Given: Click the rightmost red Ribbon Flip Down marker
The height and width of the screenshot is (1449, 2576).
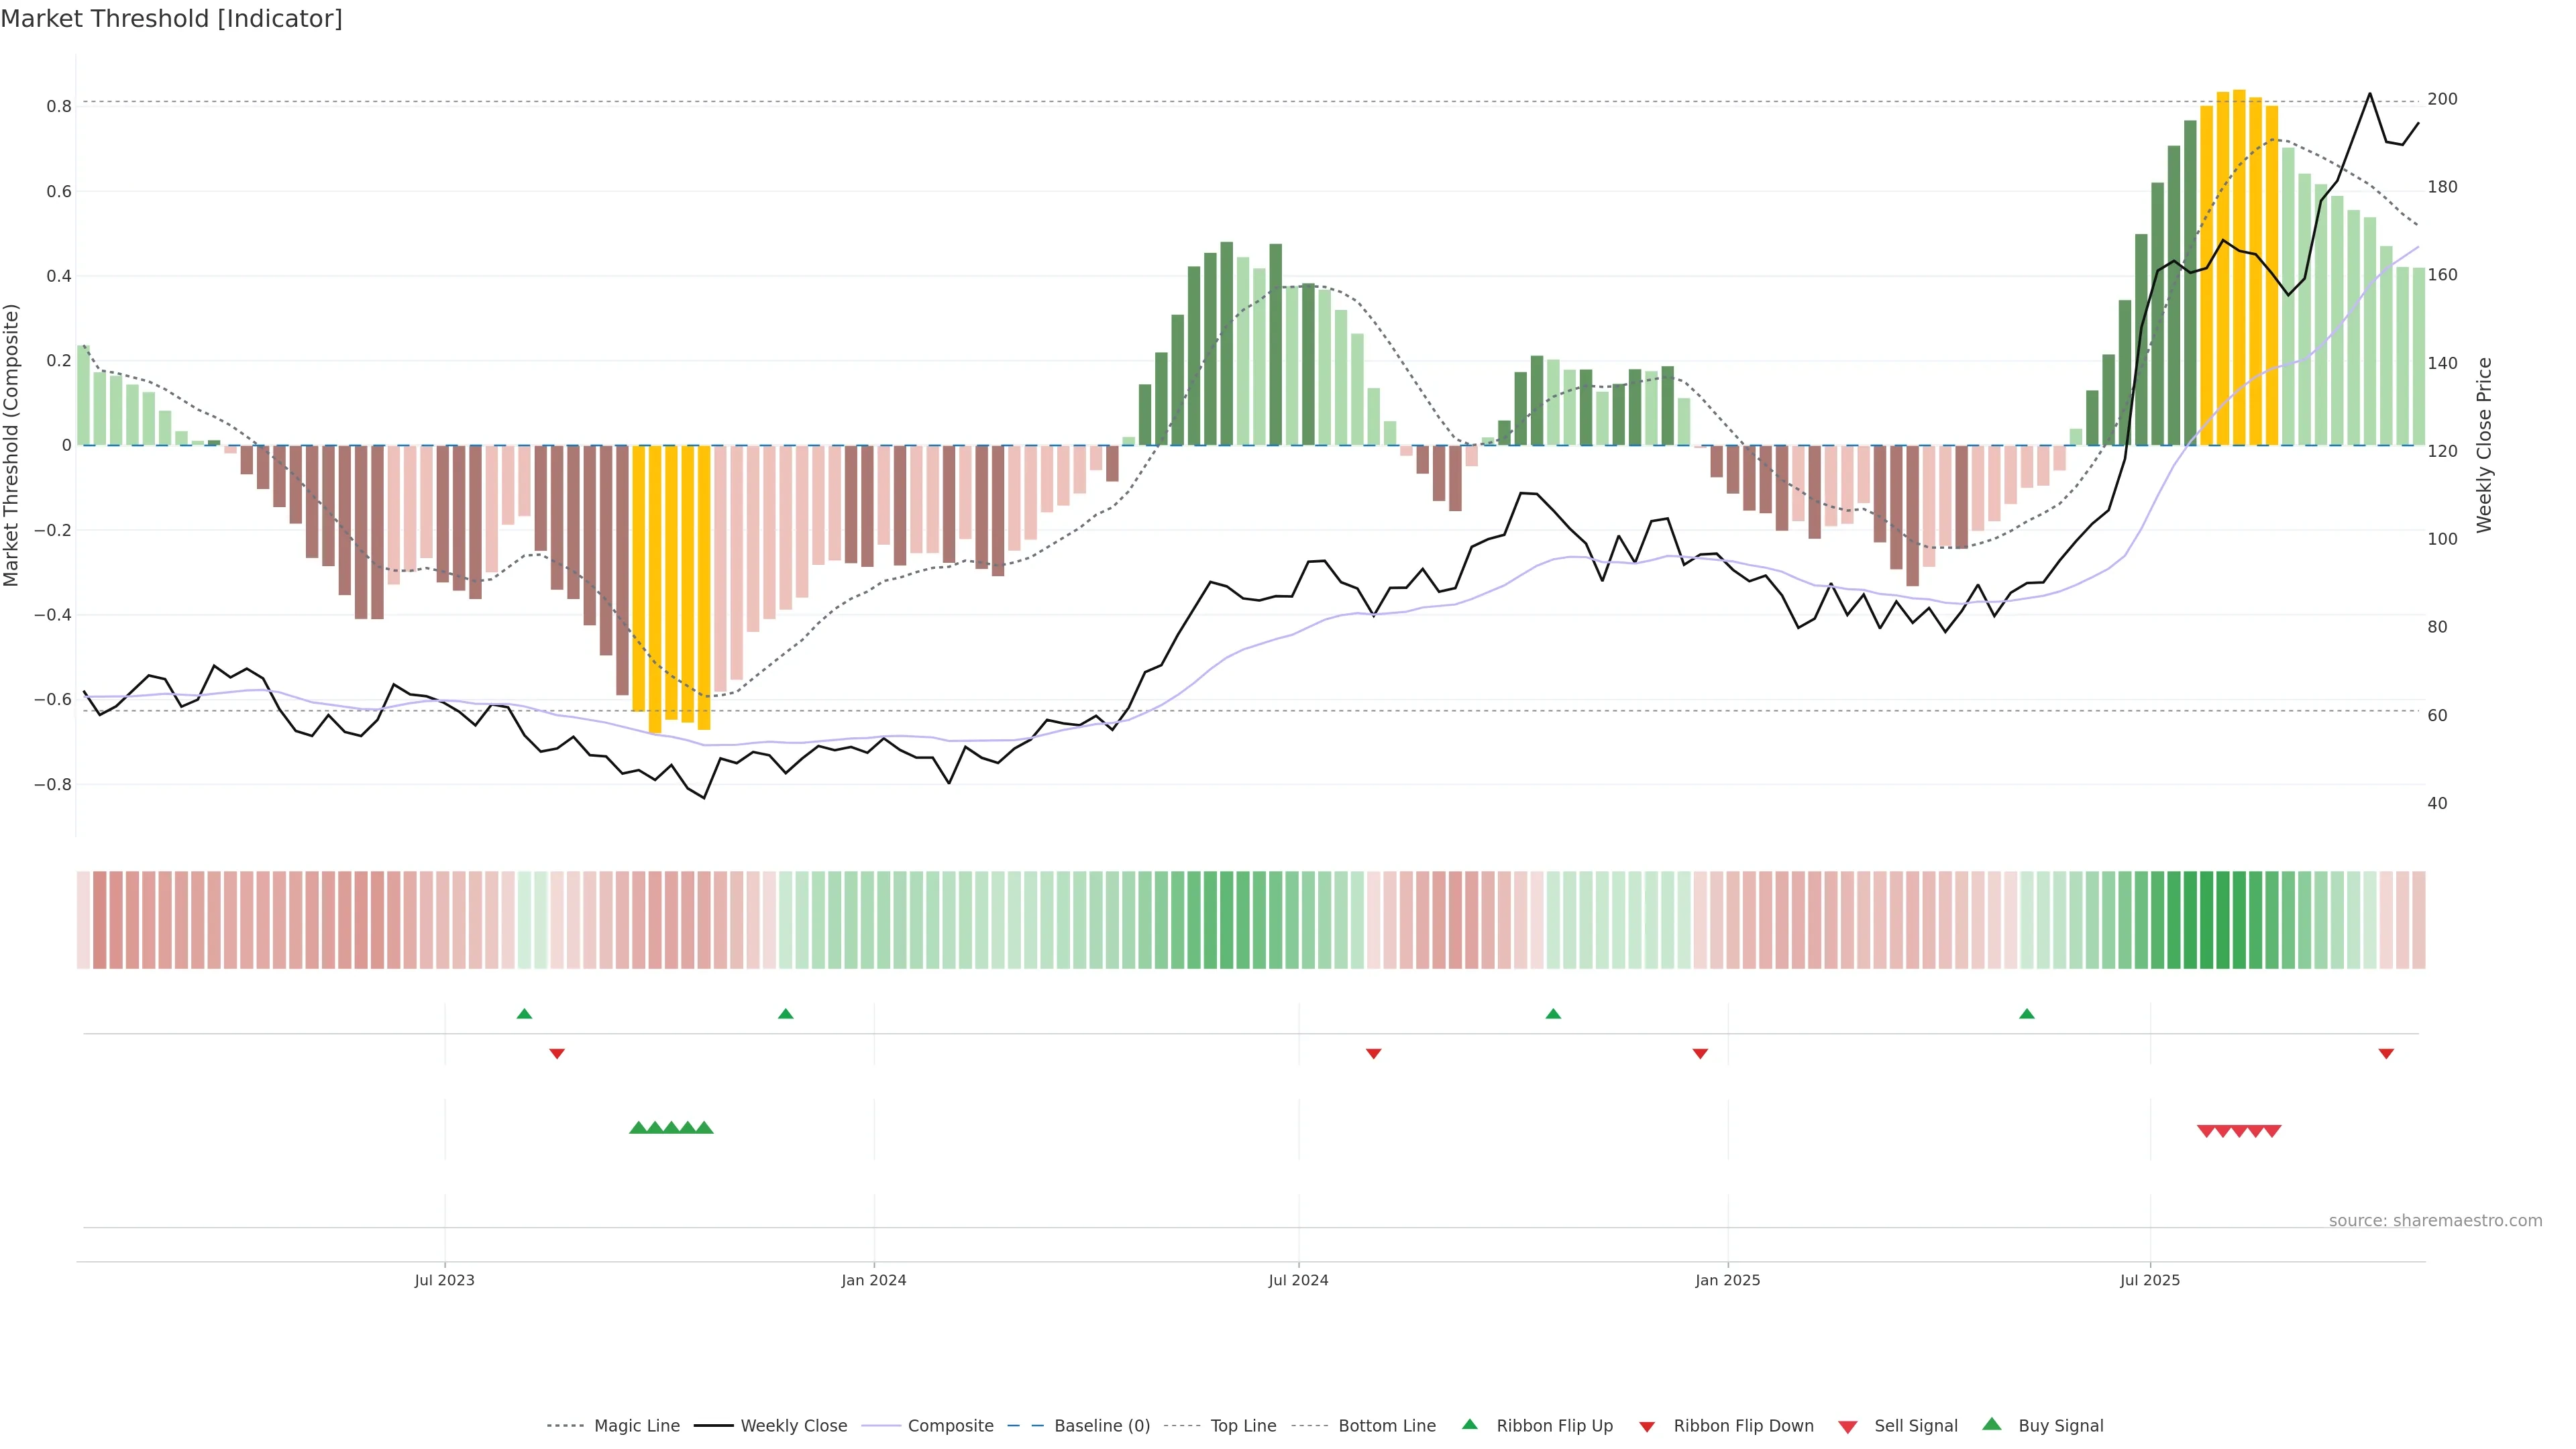Looking at the screenshot, I should [x=2386, y=1053].
